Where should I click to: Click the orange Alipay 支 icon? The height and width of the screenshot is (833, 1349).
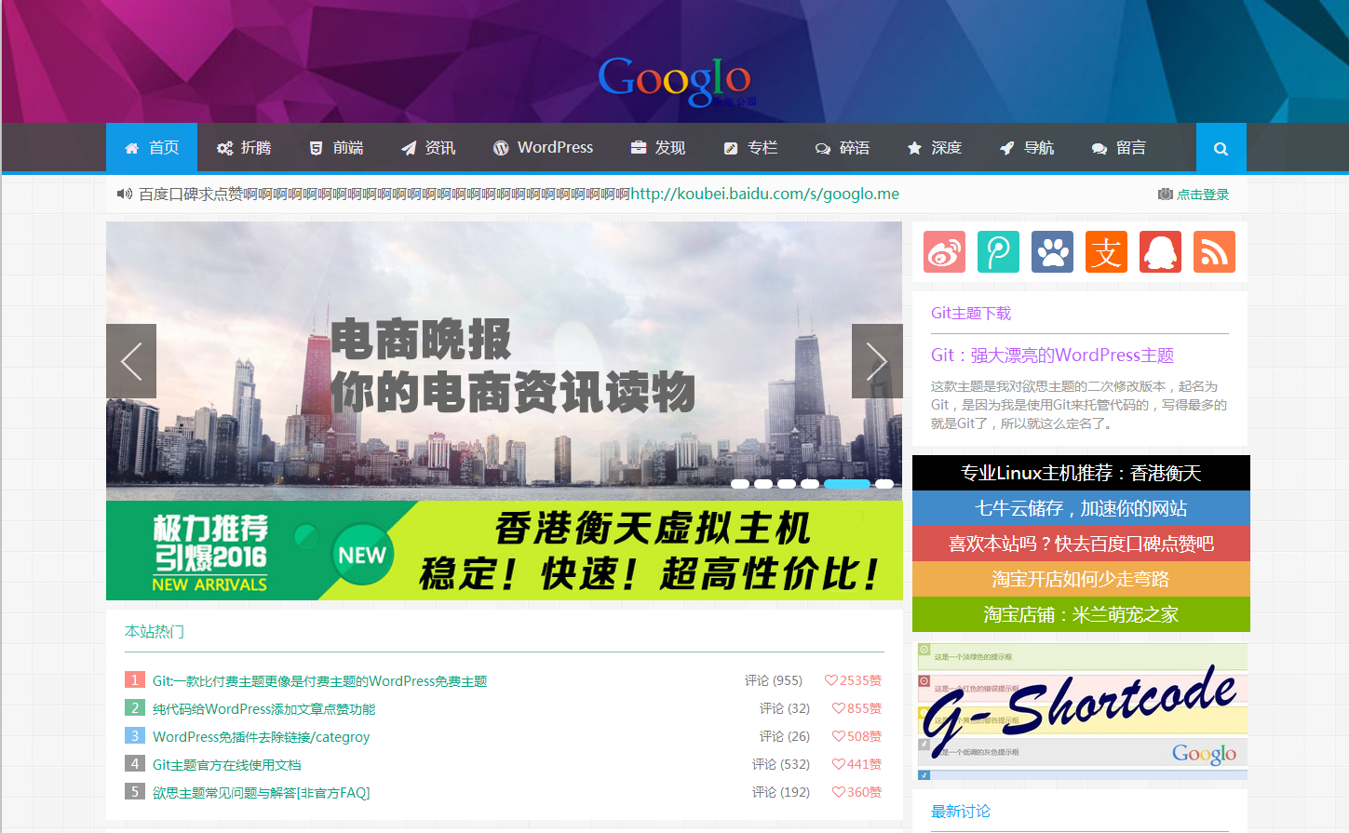pos(1106,251)
